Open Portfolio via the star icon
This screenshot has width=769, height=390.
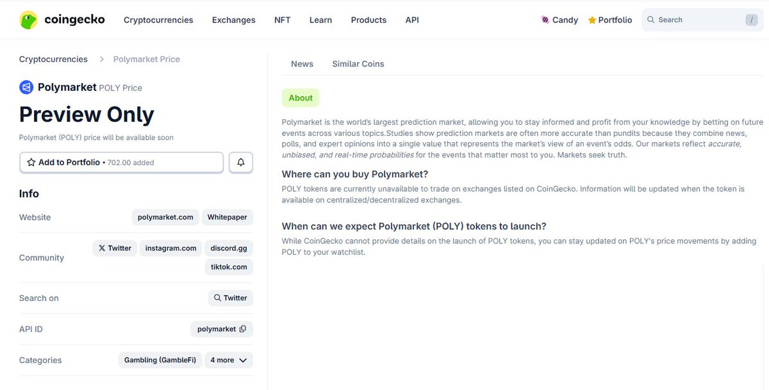pos(592,20)
